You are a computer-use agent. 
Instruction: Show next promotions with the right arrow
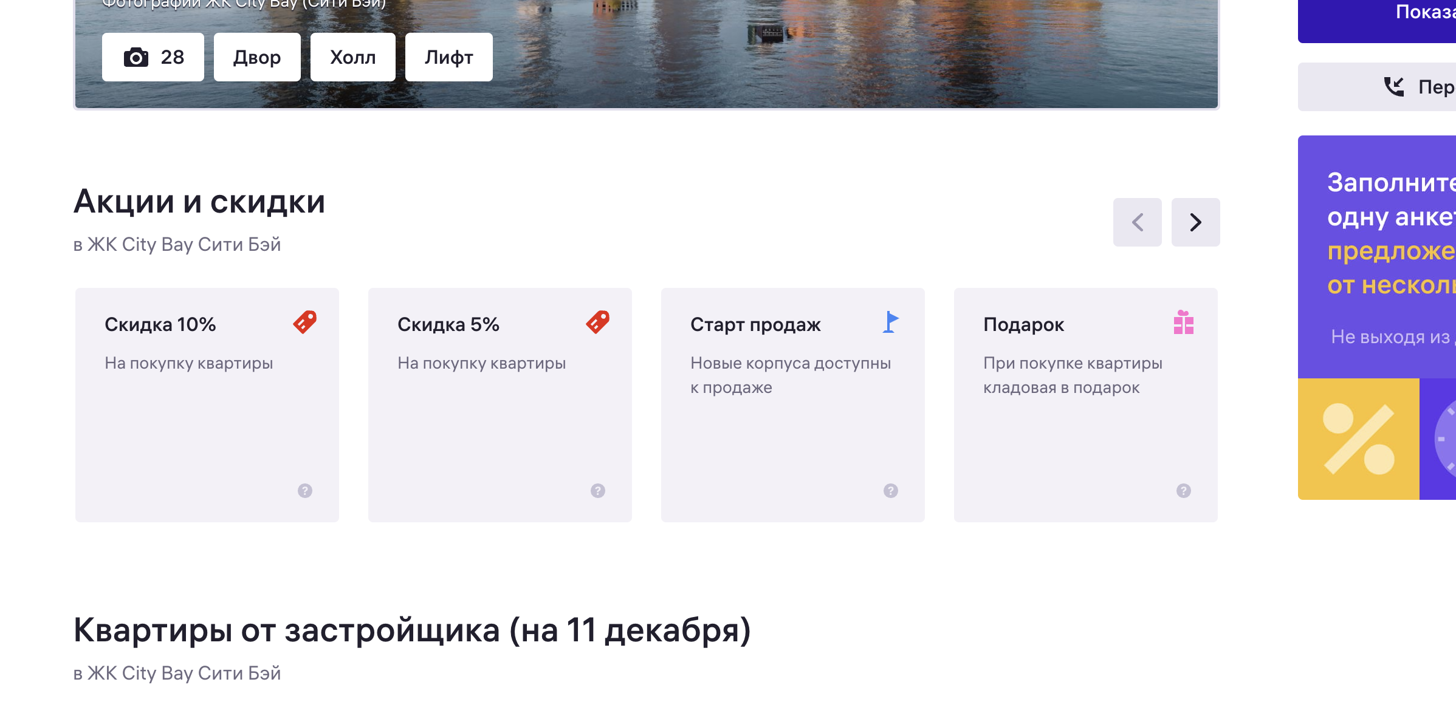click(x=1195, y=222)
